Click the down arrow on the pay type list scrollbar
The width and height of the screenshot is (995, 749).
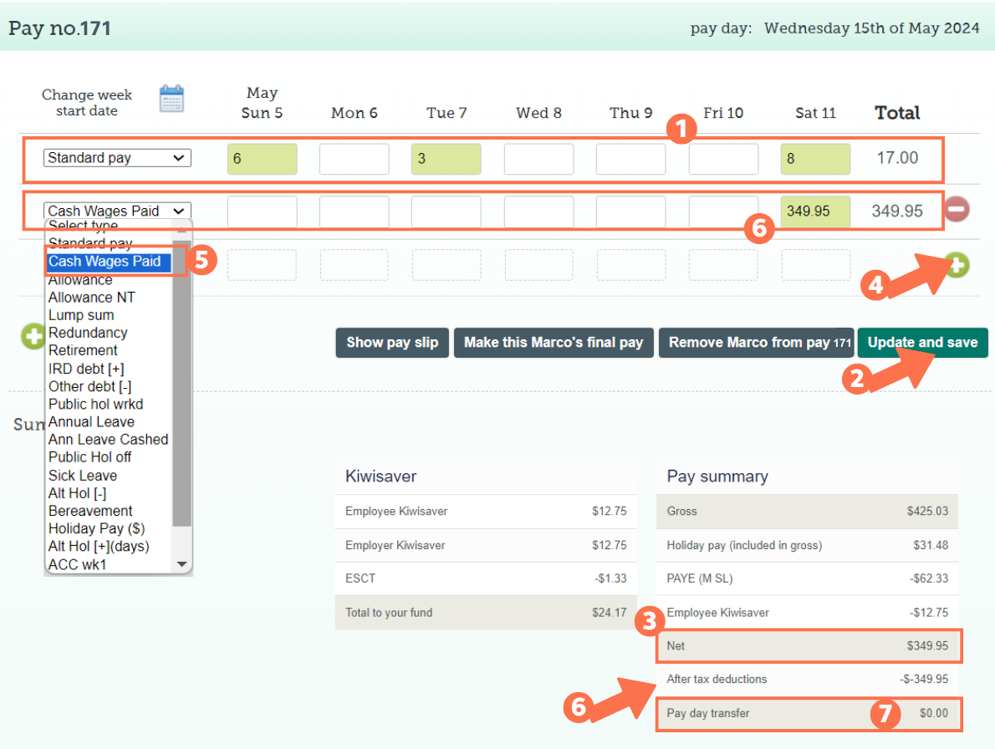(182, 563)
